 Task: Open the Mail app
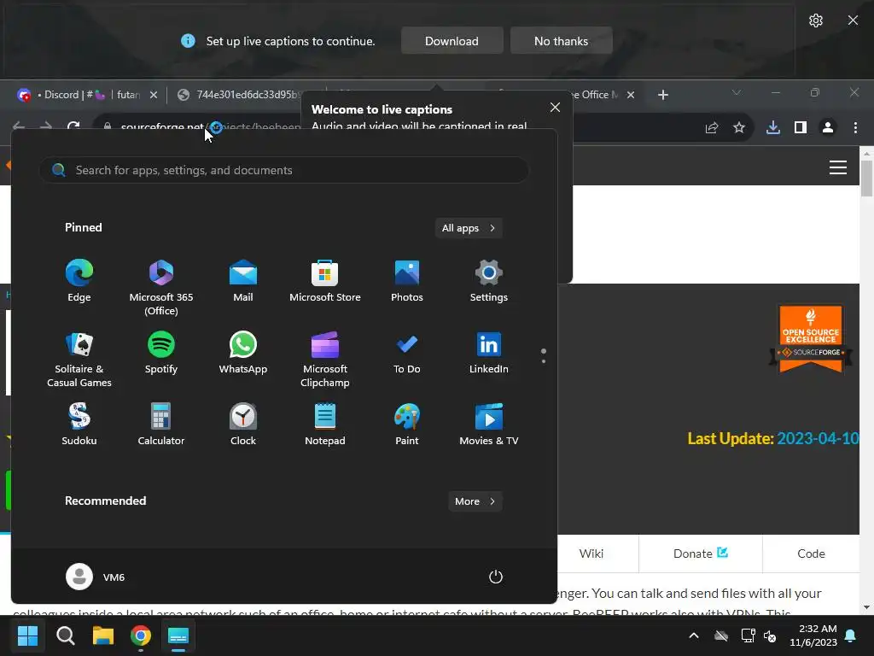tap(243, 281)
